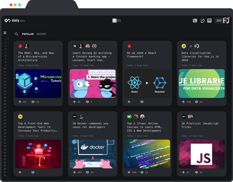Image resolution: width=233 pixels, height=182 pixels.
Task: Select the POPULAR tab
Action: tap(28, 34)
